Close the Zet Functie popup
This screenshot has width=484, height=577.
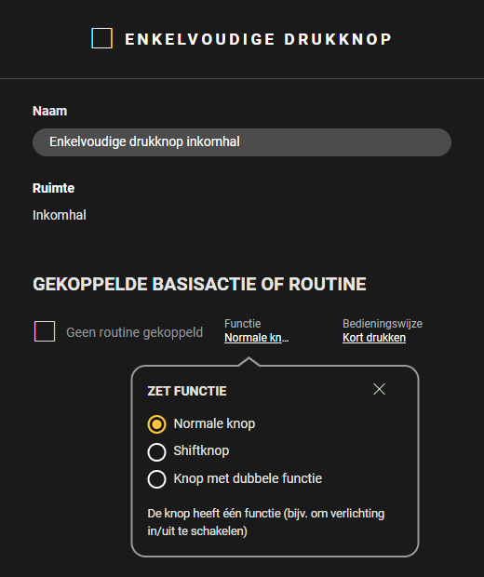click(x=379, y=389)
